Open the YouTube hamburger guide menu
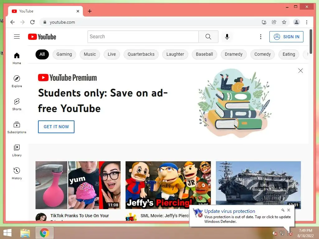 [17, 37]
